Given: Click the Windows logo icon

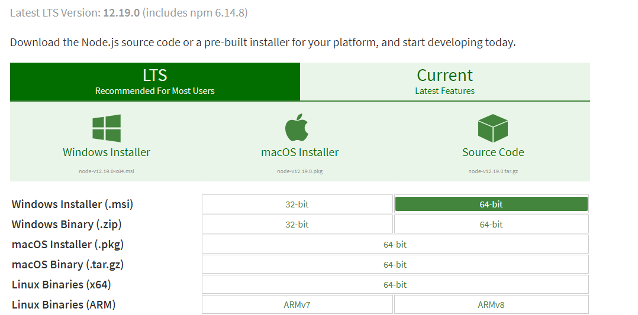Looking at the screenshot, I should pyautogui.click(x=107, y=128).
